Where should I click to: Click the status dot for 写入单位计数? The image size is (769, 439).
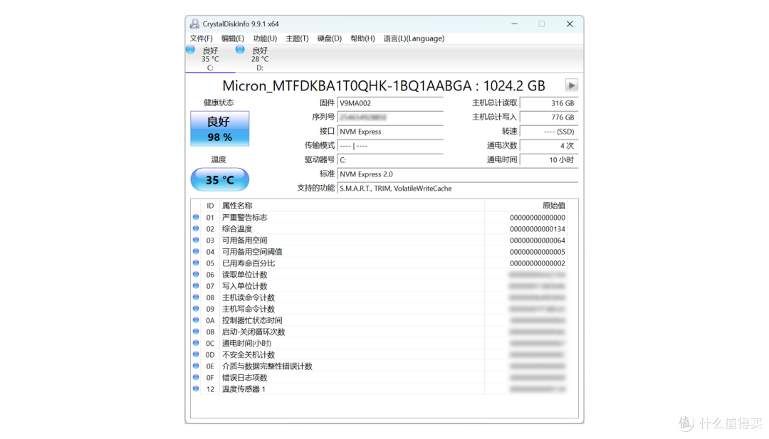(x=196, y=285)
